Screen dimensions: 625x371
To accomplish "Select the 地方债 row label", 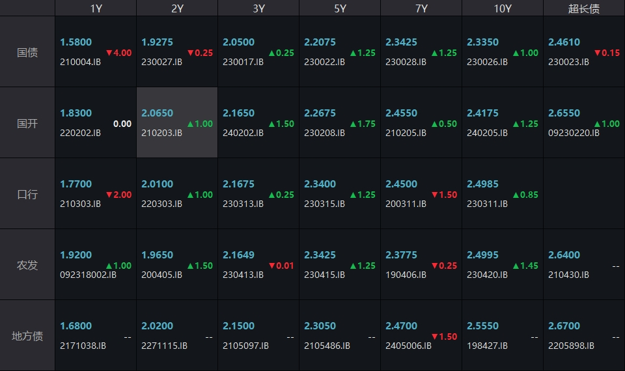I will pyautogui.click(x=27, y=336).
